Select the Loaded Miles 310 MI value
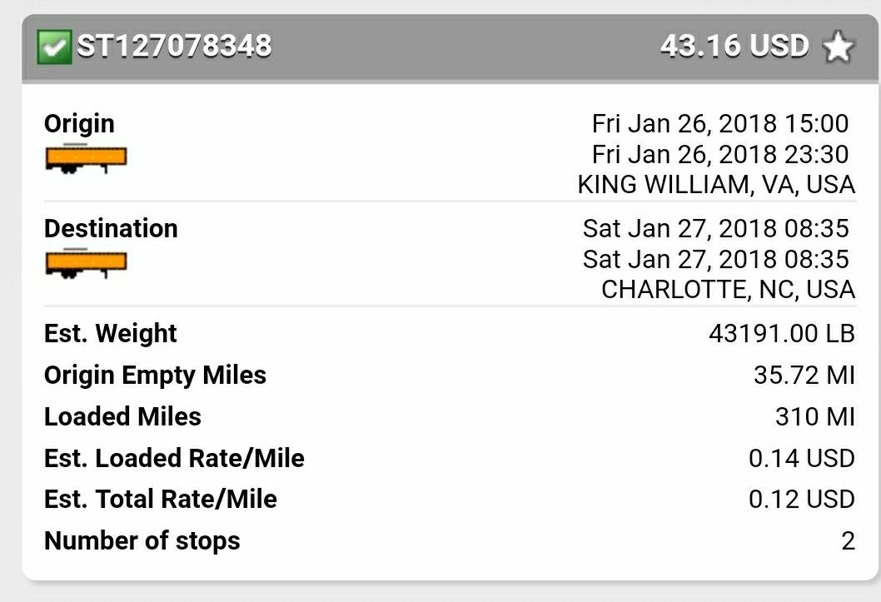The height and width of the screenshot is (602, 881). (815, 416)
